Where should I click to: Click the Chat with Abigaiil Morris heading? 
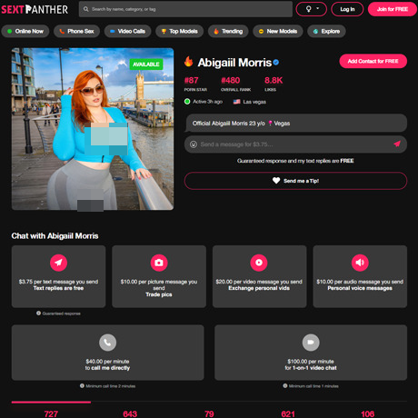(x=55, y=235)
